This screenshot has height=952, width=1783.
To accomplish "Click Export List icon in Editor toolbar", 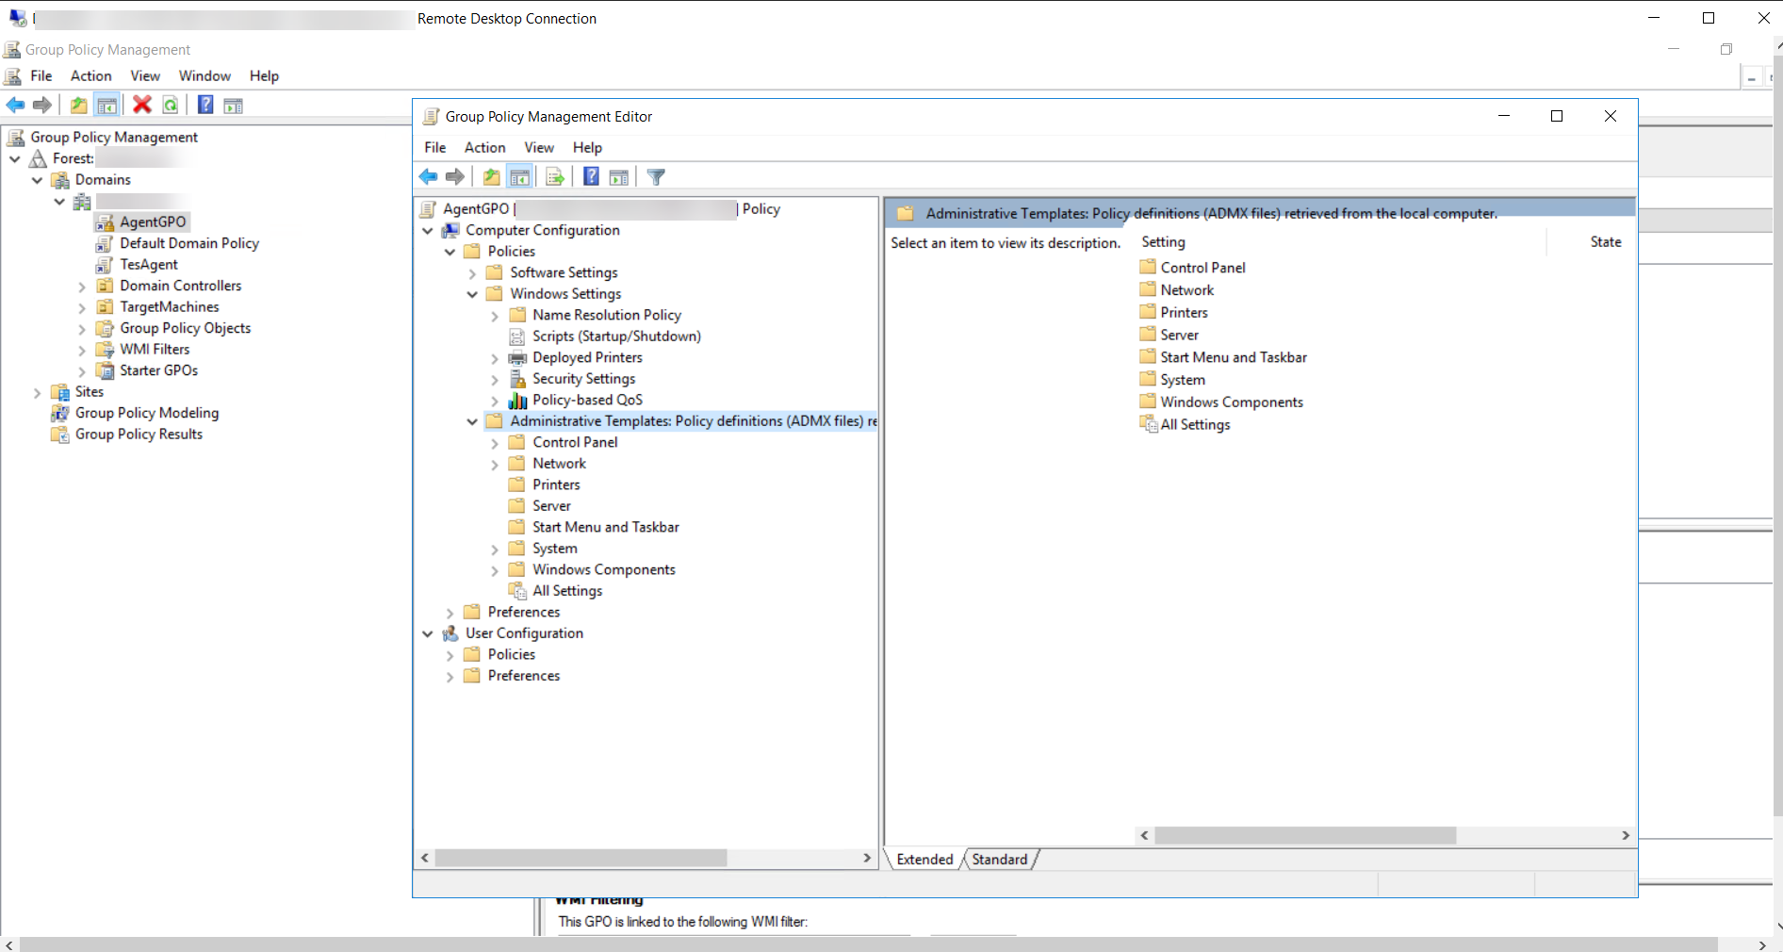I will point(555,177).
